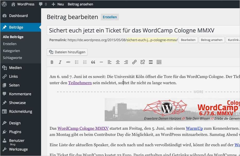Insert a blockquote
The height and width of the screenshot is (156, 240).
coord(93,62)
